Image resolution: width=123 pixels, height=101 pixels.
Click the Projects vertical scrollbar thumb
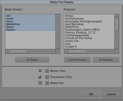tap(117, 24)
